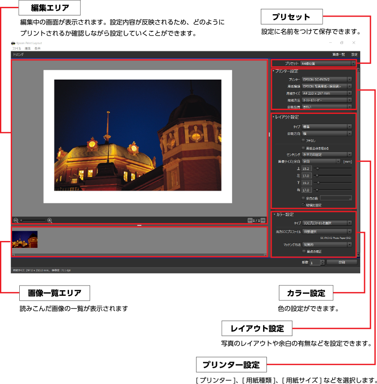Go to the next page arrow
This screenshot has width=377, height=384.
click(263, 220)
